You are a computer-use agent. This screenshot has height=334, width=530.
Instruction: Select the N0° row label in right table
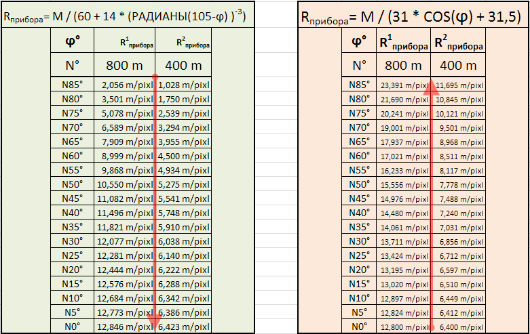pos(358,327)
